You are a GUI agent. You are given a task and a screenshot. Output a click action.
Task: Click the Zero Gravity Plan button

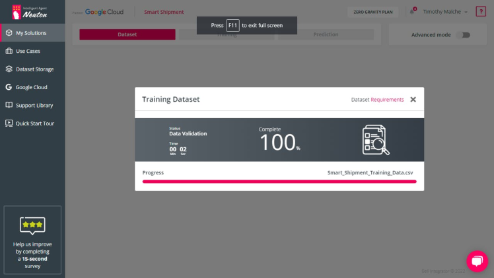373,12
